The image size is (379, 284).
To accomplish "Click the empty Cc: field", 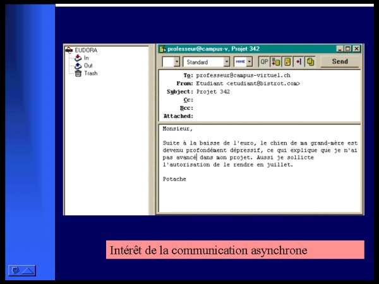I will [277, 100].
